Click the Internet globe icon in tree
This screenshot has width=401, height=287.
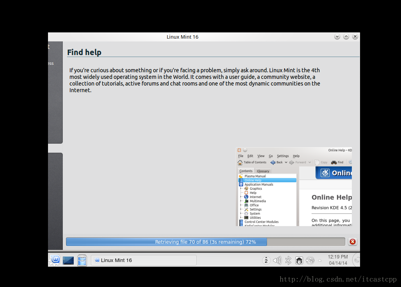[x=246, y=197]
